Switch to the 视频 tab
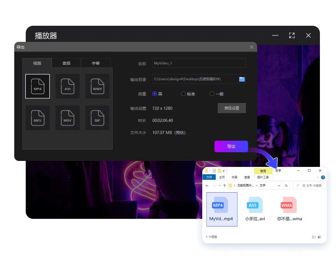Screen dimensions: 336x263 point(37,63)
